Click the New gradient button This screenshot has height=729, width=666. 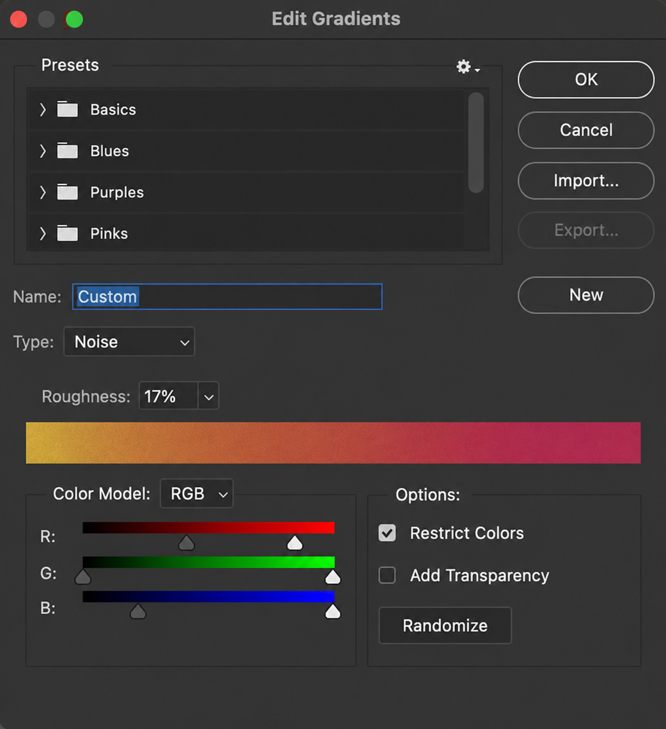click(586, 295)
